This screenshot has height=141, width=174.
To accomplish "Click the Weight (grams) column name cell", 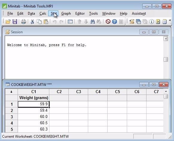I will tap(33, 98).
